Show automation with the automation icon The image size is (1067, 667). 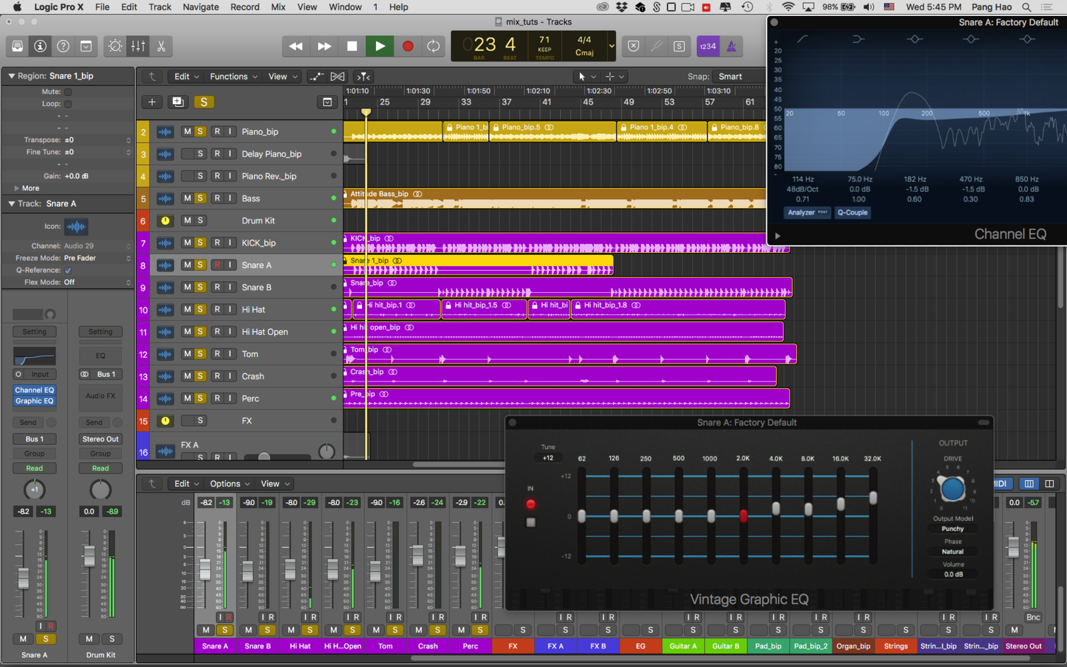(x=317, y=77)
